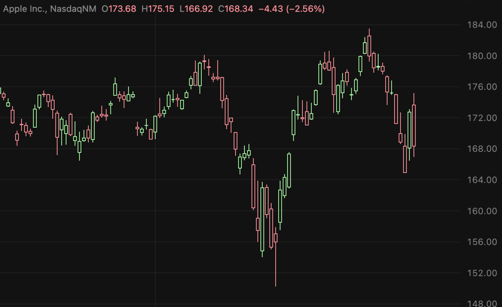Click the 160.00 price axis label

[482, 210]
